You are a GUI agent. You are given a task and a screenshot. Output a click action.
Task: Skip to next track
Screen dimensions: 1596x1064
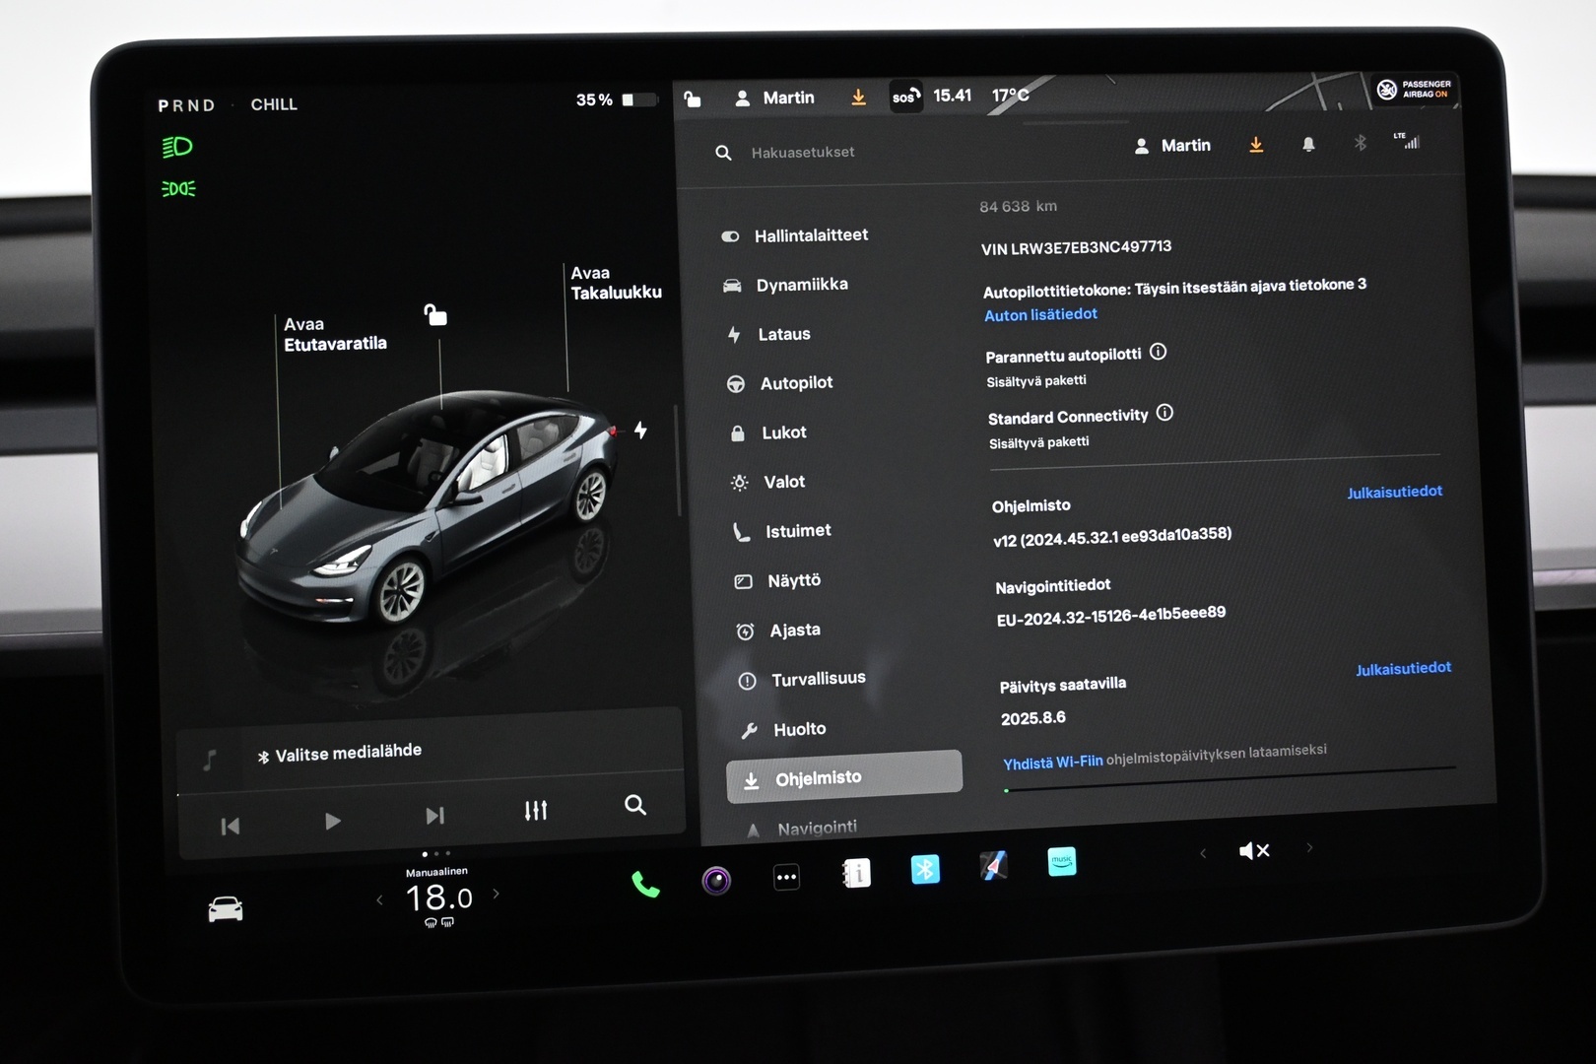point(434,816)
